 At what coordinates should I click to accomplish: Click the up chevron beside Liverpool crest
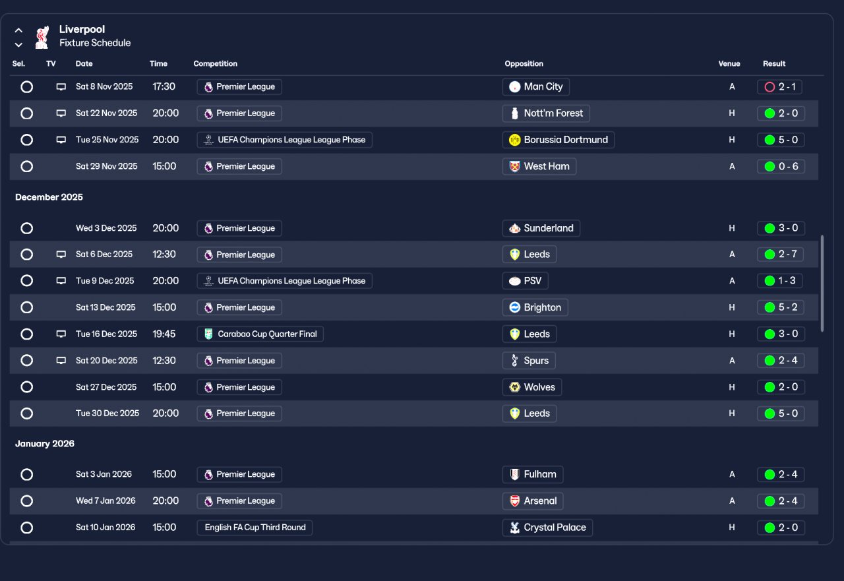click(x=18, y=30)
